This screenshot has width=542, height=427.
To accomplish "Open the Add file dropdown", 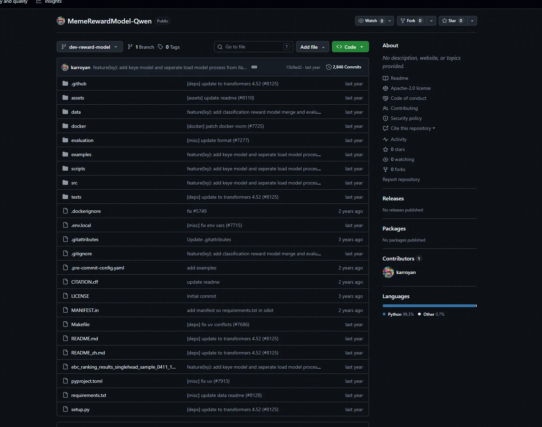I will (313, 47).
